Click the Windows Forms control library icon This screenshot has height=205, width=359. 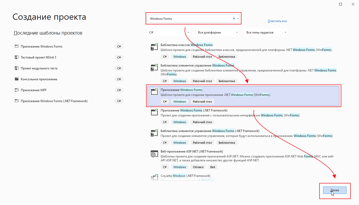(154, 68)
